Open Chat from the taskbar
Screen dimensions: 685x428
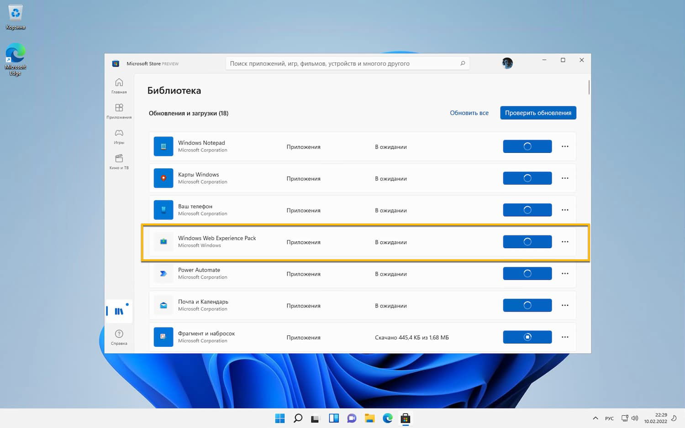coord(352,418)
